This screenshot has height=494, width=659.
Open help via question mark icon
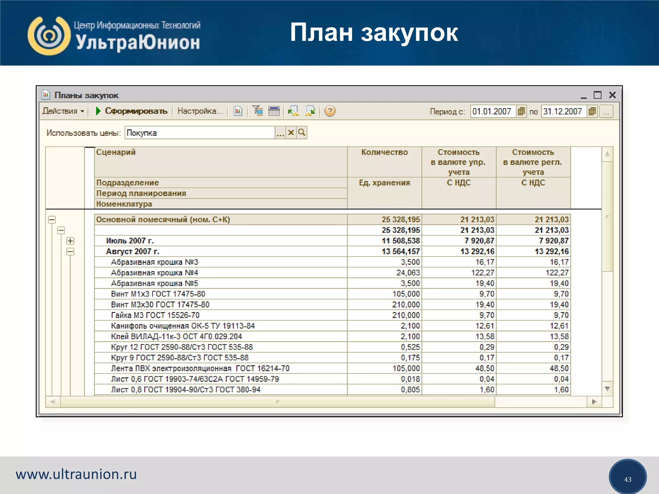click(x=330, y=111)
